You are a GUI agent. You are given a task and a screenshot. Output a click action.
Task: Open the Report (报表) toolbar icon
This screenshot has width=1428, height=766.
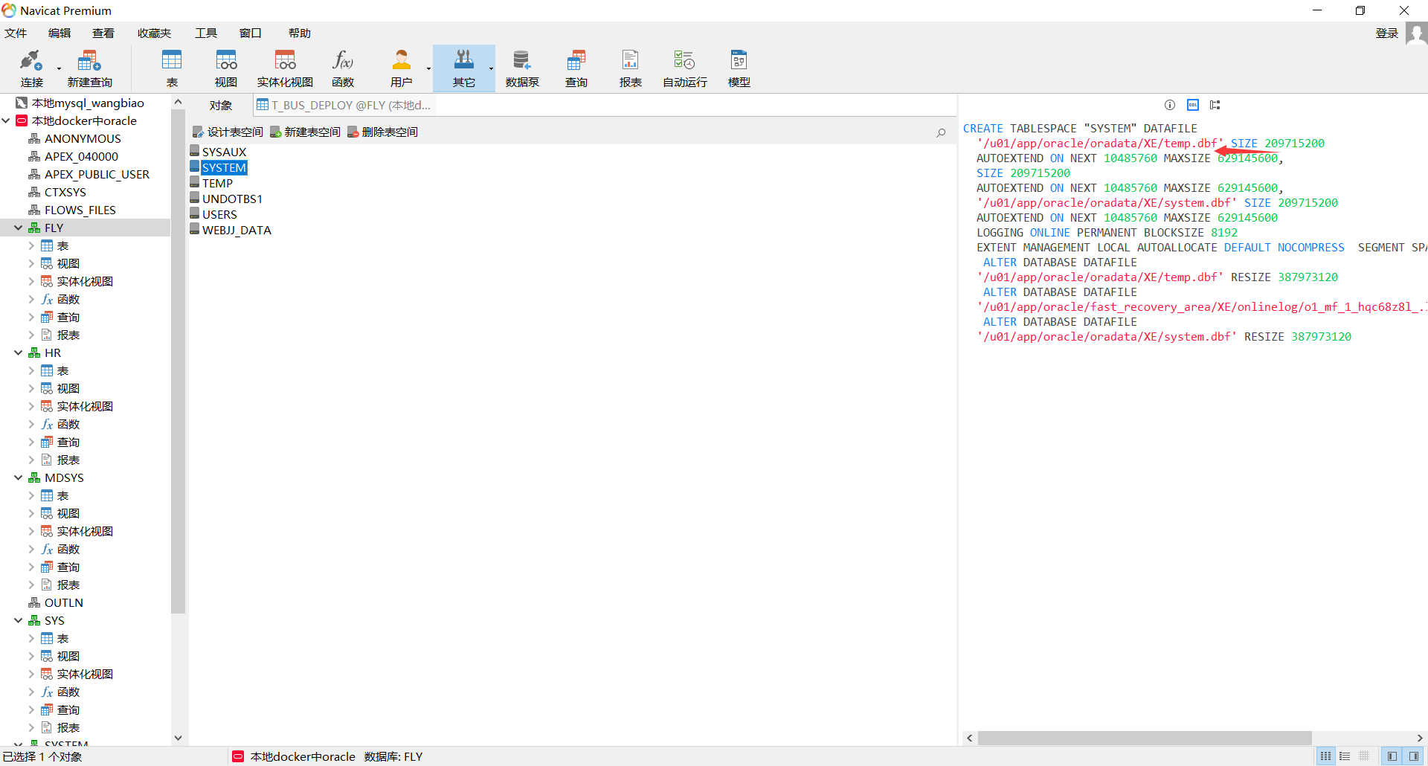tap(631, 68)
